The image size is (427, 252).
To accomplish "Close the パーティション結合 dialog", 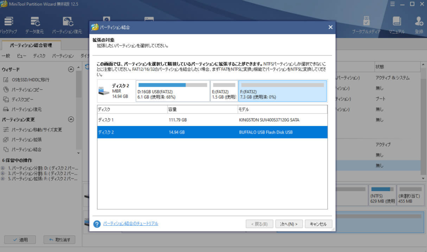I will pos(330,27).
